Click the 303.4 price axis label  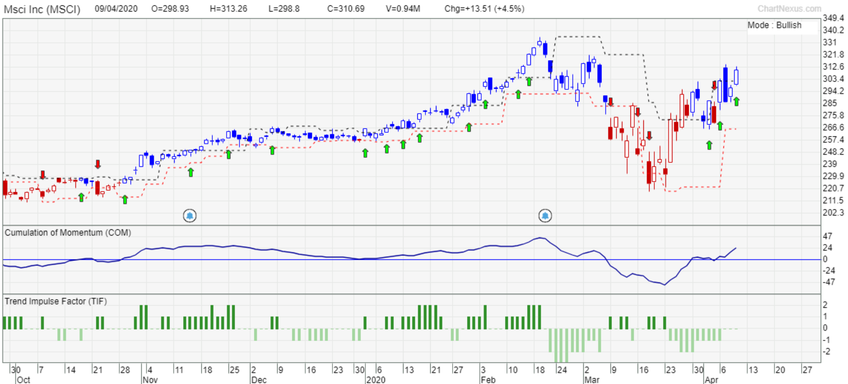[x=833, y=79]
